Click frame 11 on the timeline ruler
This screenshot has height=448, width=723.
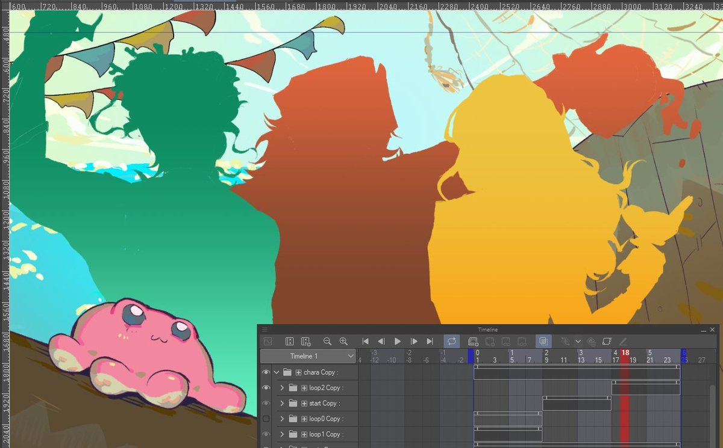point(563,360)
